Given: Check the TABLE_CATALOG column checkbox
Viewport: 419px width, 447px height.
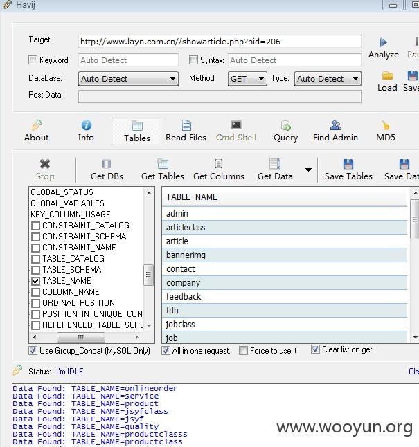Looking at the screenshot, I should (x=35, y=259).
